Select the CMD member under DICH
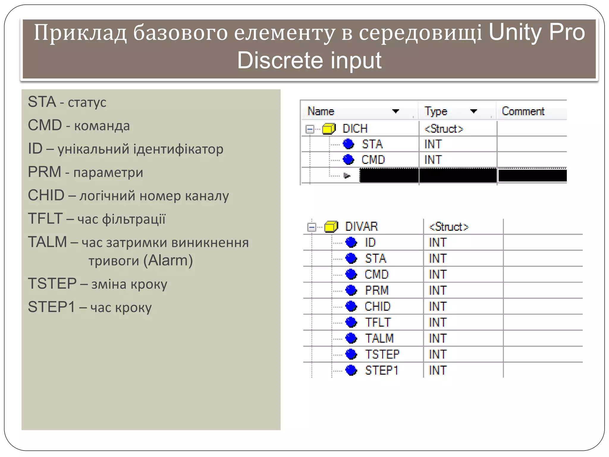The width and height of the screenshot is (609, 457). click(373, 160)
